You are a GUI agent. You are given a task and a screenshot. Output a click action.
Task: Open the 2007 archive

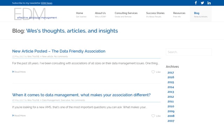[171, 121]
